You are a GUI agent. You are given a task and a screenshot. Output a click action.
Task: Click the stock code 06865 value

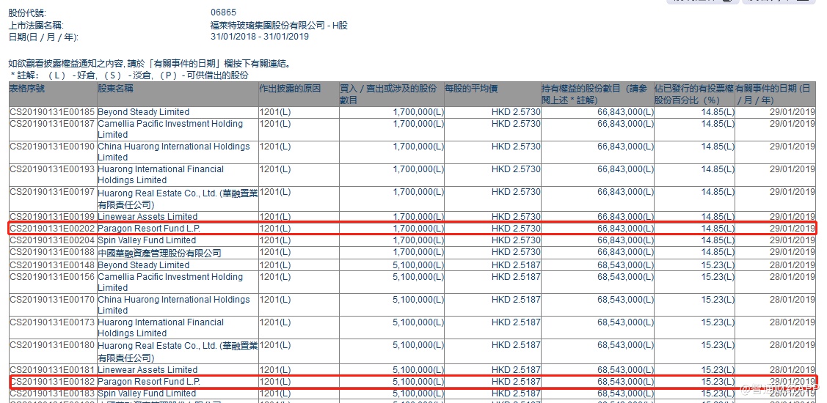(223, 14)
